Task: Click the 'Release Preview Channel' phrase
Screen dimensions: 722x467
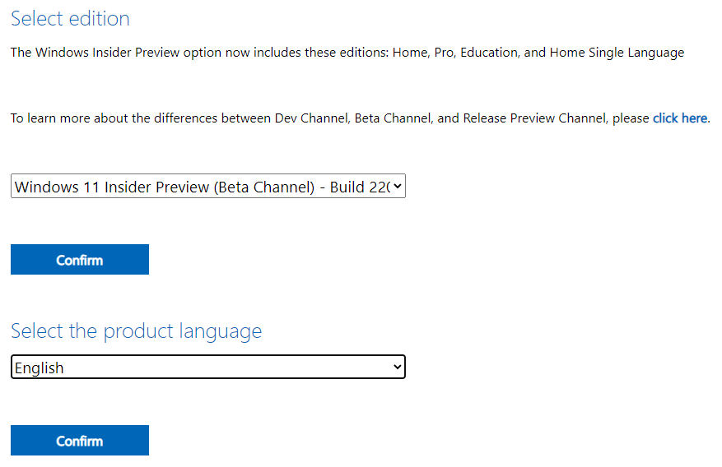Action: [x=535, y=118]
